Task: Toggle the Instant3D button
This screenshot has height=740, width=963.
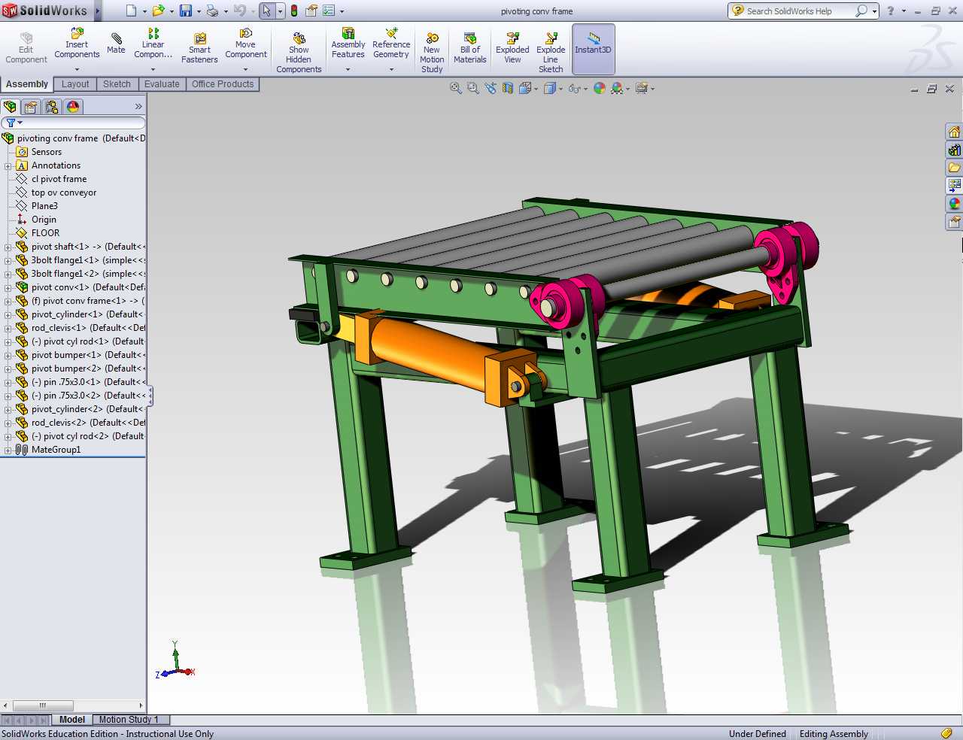Action: point(594,48)
